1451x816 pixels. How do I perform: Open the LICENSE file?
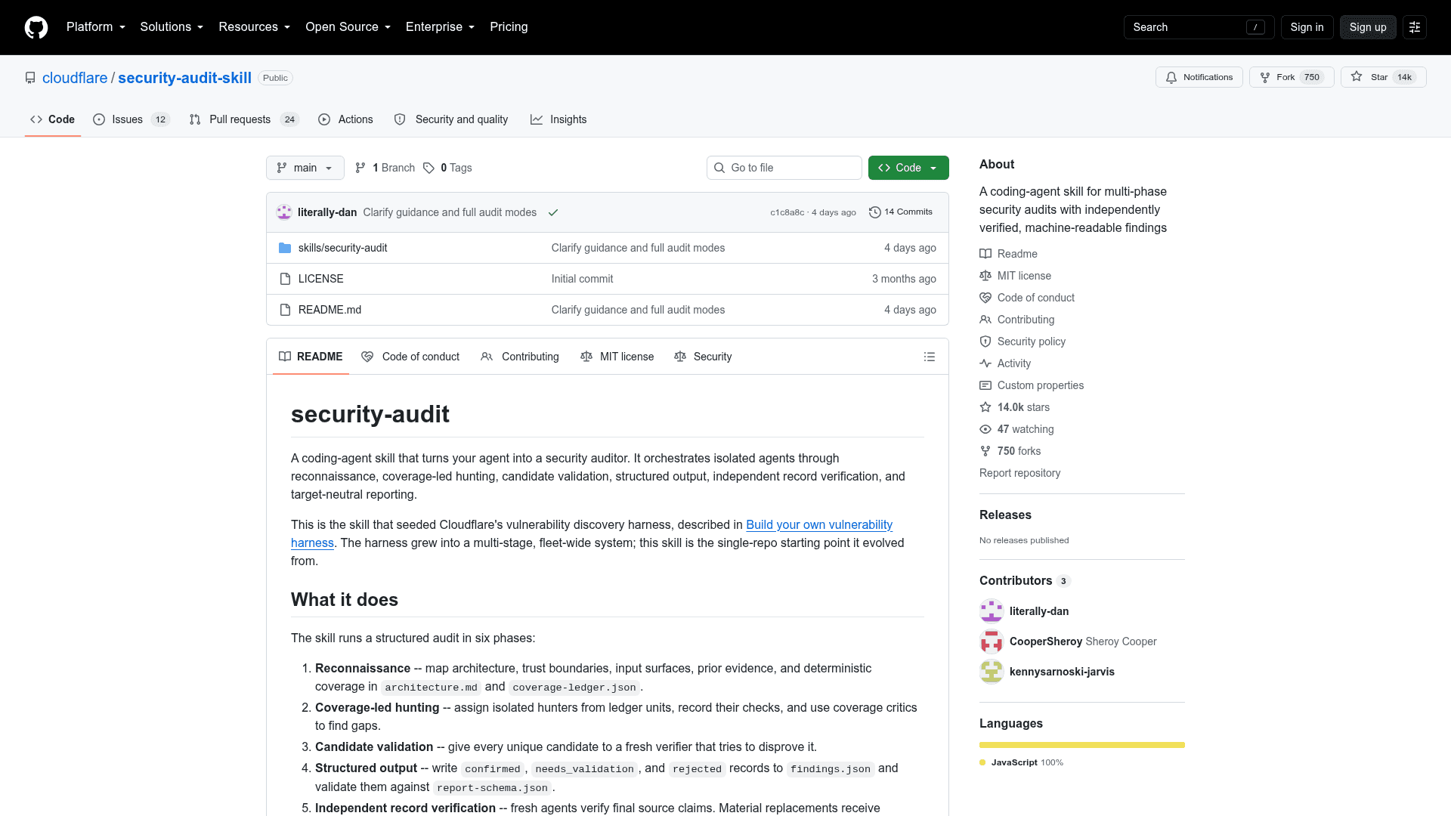click(x=320, y=279)
